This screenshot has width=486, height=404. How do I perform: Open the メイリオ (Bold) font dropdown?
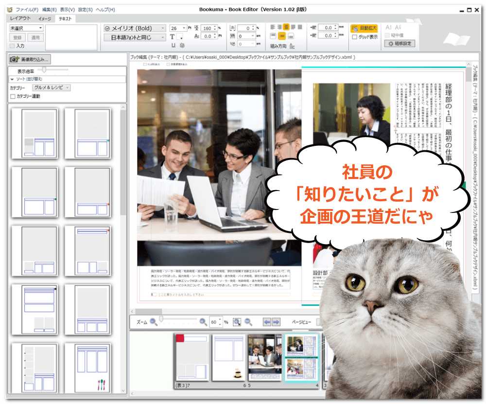pyautogui.click(x=135, y=28)
